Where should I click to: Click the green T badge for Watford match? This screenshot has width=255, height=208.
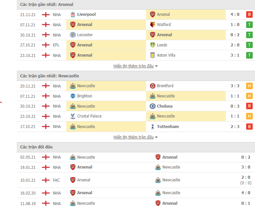tap(249, 25)
